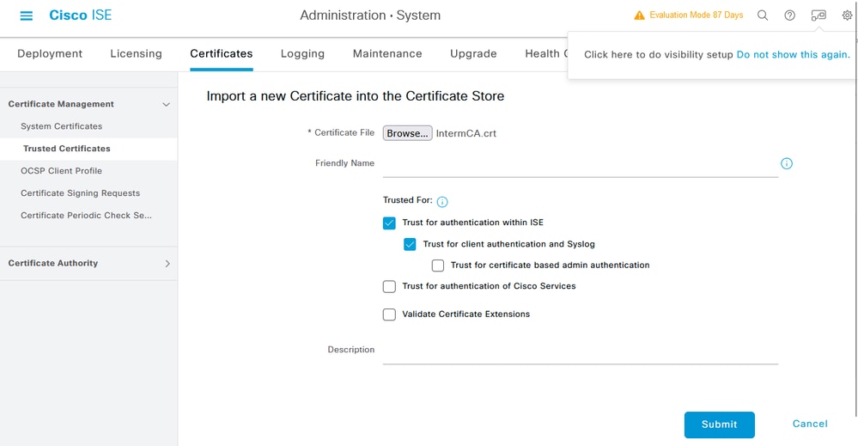
Task: Check Validate Certificate Extensions
Action: pyautogui.click(x=389, y=315)
